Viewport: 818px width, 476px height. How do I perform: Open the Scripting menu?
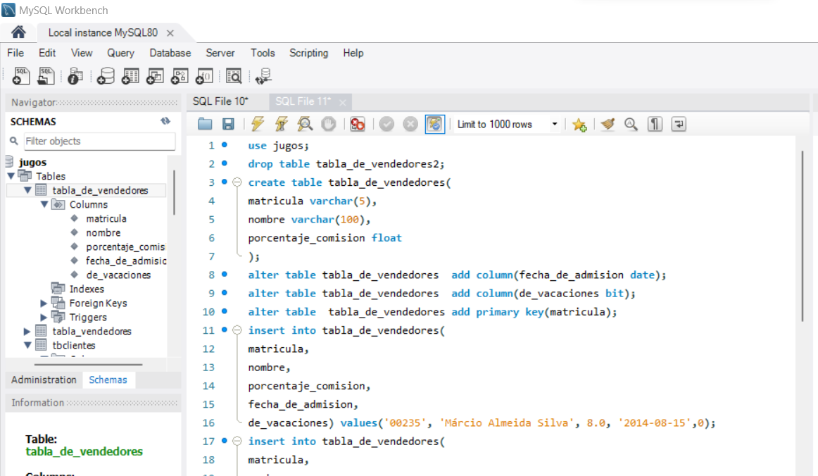click(309, 53)
